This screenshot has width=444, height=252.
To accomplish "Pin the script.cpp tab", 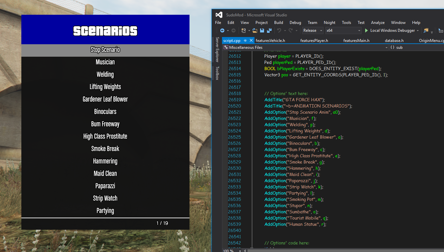I will (245, 41).
